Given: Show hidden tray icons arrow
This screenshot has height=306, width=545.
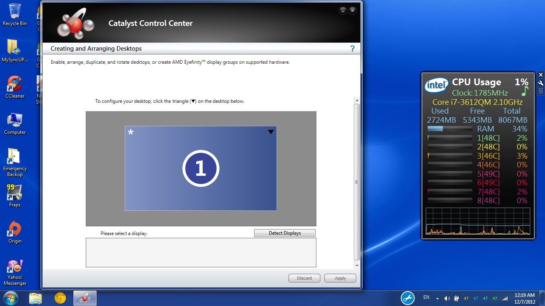Looking at the screenshot, I should [437, 298].
